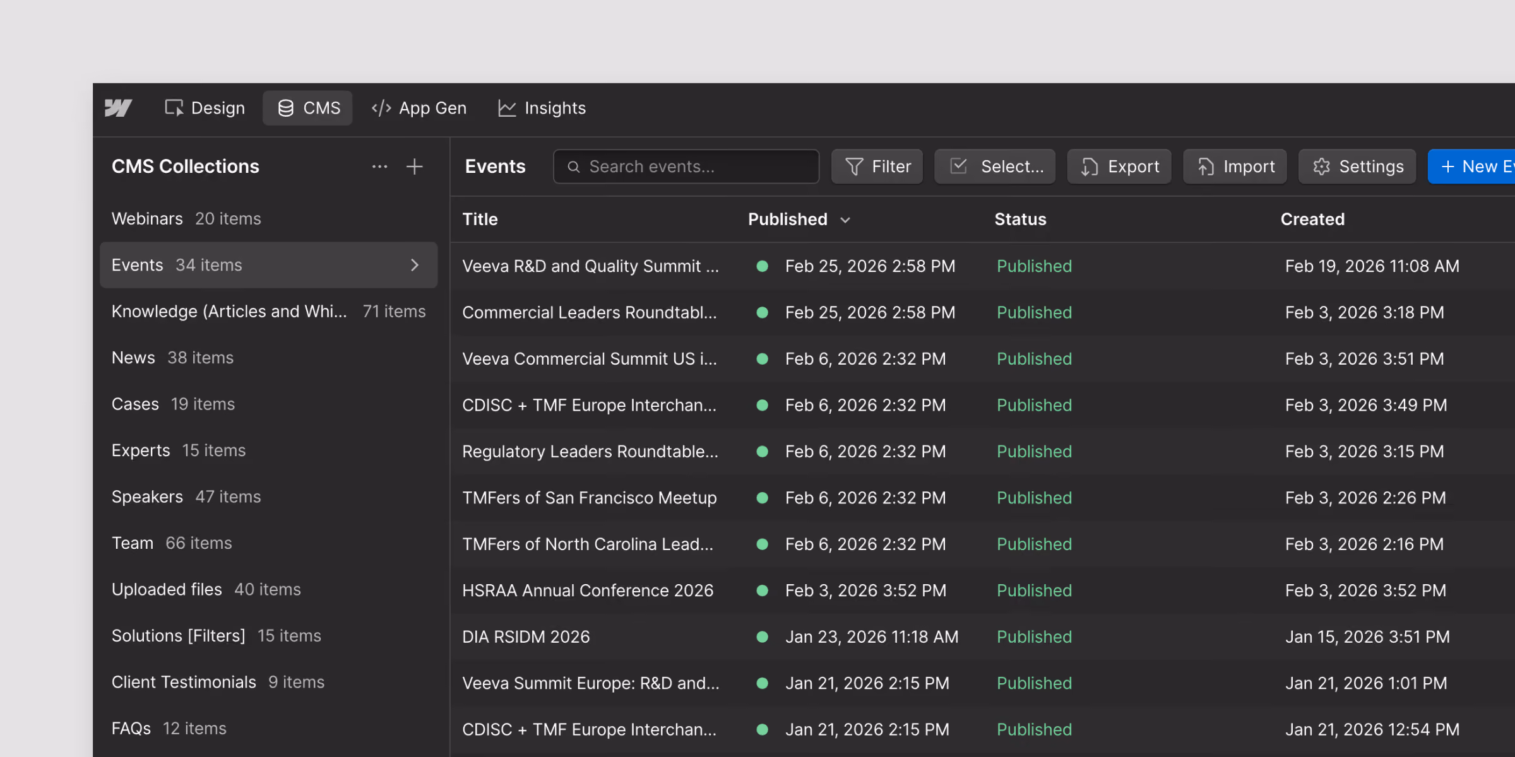This screenshot has width=1515, height=757.
Task: Open Veeva Commercial Summit US item
Action: [x=590, y=359]
